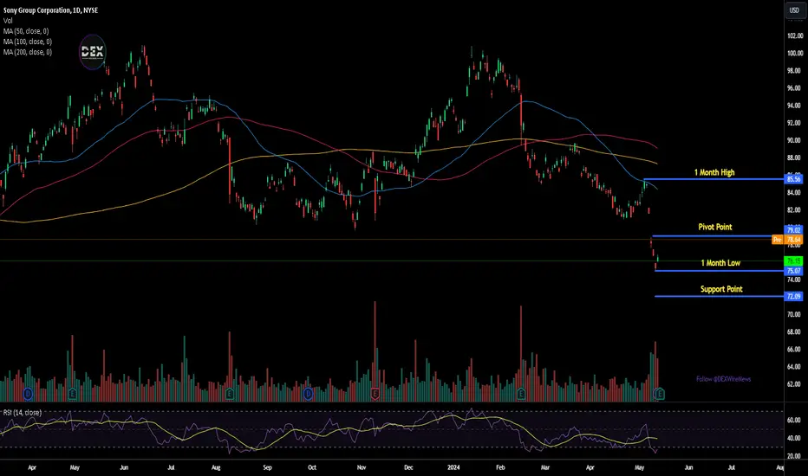Select the MA (100, close, 0) legend
The width and height of the screenshot is (808, 476).
[x=28, y=42]
